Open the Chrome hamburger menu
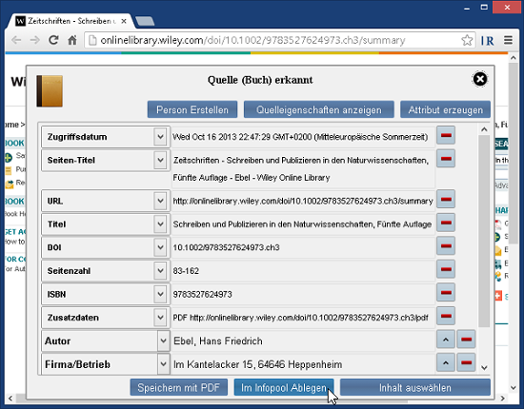 coord(508,40)
